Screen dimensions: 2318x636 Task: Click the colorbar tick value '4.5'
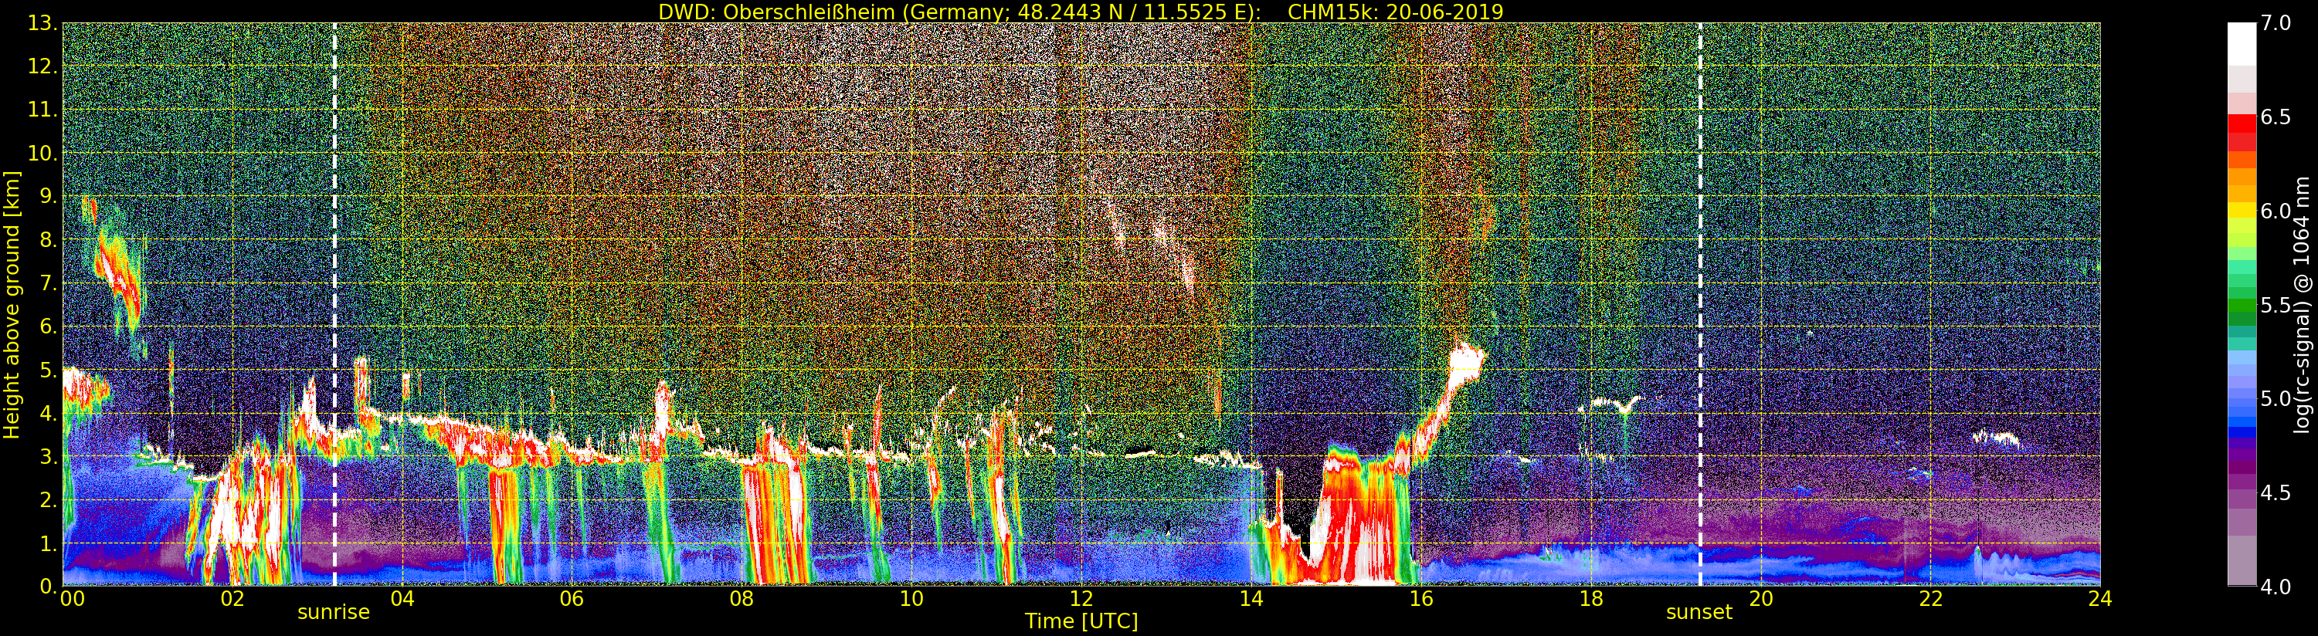point(2276,493)
